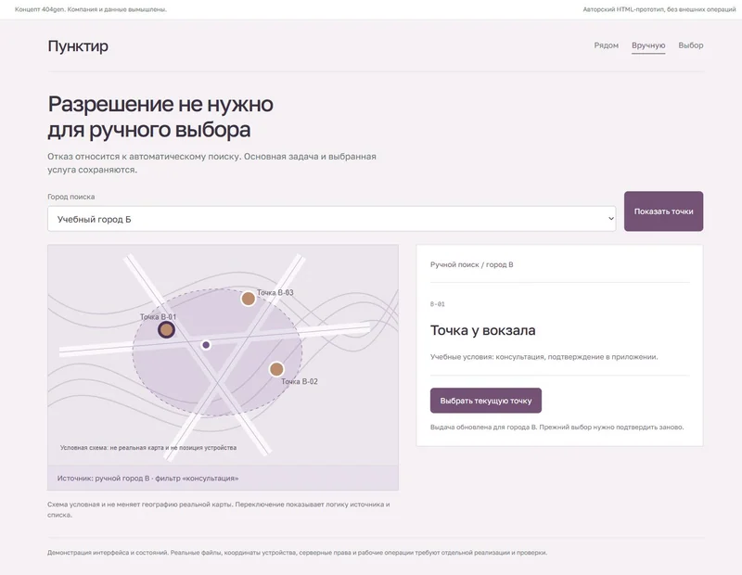Viewport: 742px width, 575px height.
Task: Click the Разрешение не нужно heading
Action: pos(160,117)
